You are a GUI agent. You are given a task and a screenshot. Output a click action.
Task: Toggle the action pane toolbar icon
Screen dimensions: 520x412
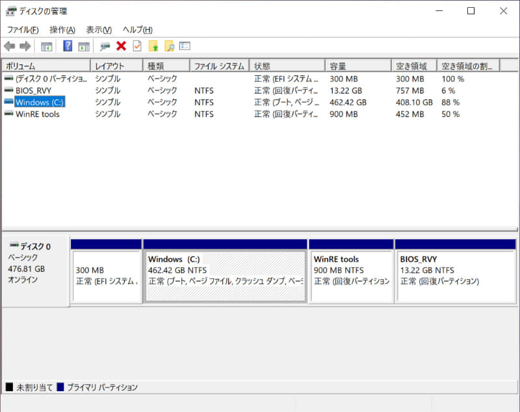click(84, 46)
